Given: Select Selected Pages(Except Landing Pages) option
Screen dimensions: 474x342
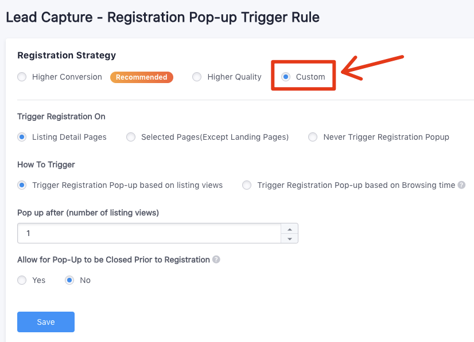Looking at the screenshot, I should [131, 137].
